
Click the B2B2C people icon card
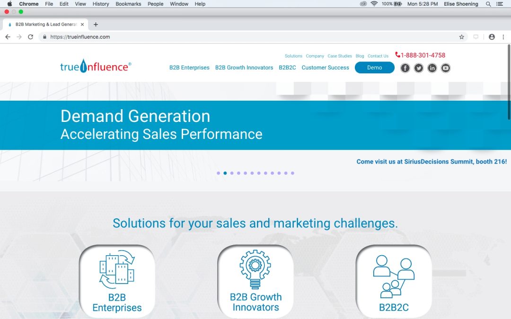coord(394,282)
